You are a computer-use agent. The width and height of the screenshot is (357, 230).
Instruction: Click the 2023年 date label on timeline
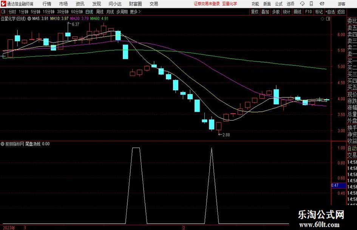[x=9, y=228]
